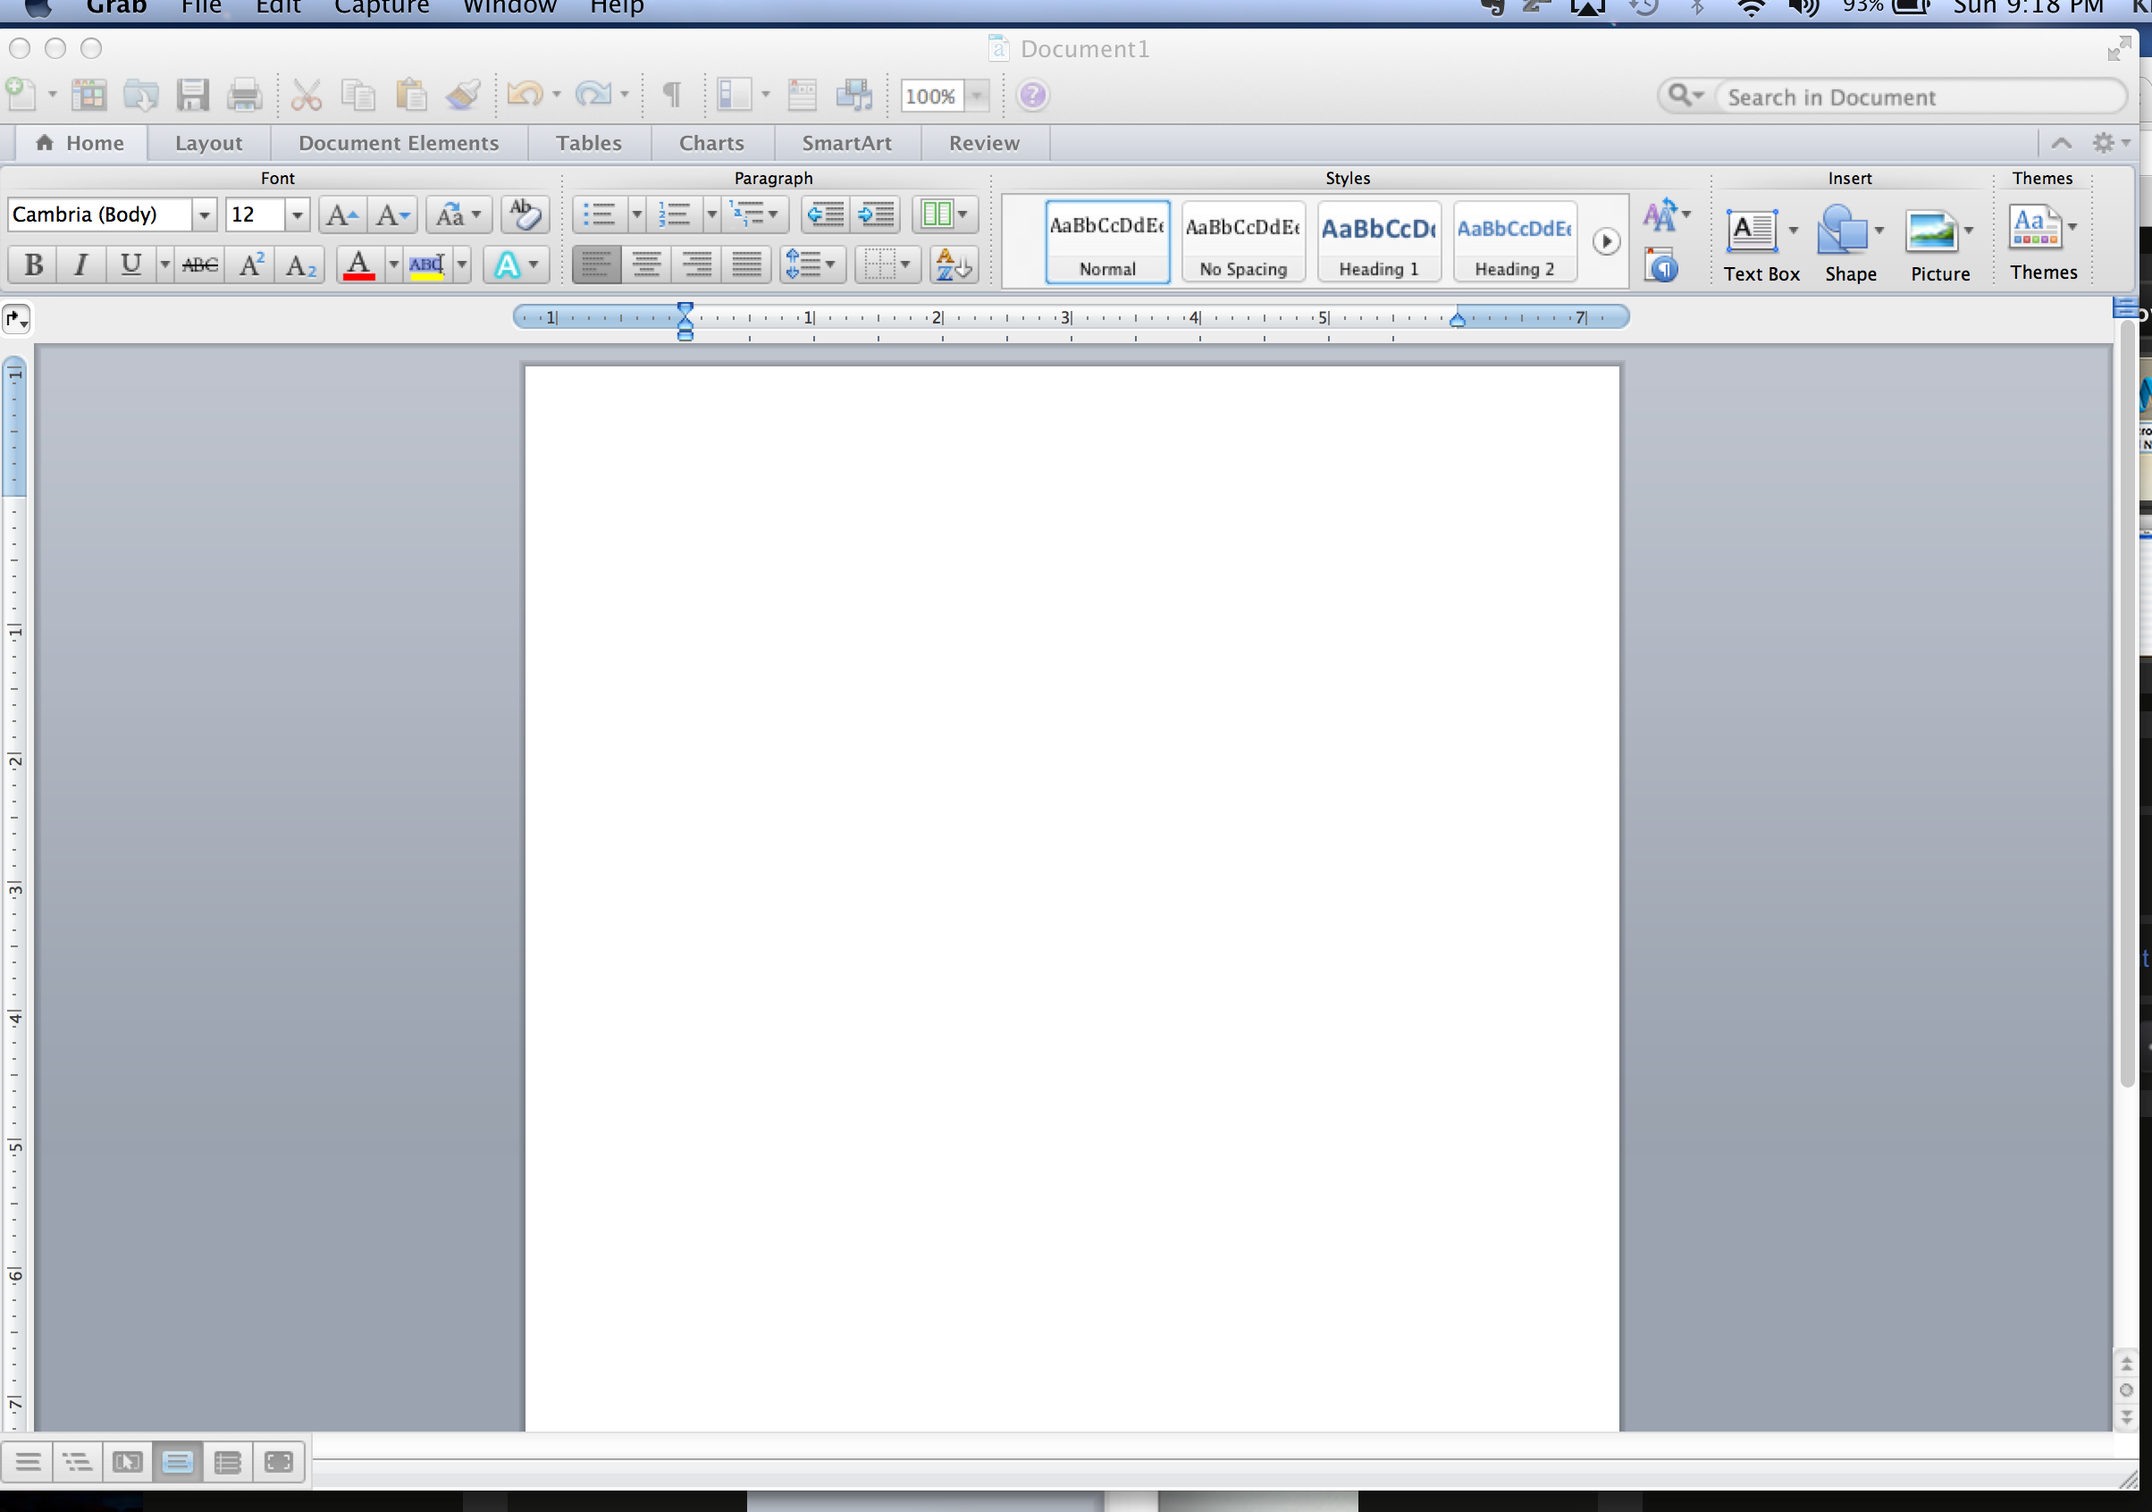Viewport: 2152px width, 1512px height.
Task: Apply the Heading 1 style
Action: pyautogui.click(x=1378, y=242)
